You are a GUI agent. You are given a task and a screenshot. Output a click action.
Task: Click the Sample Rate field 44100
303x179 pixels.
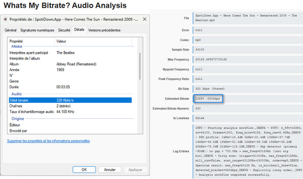(x=248, y=50)
